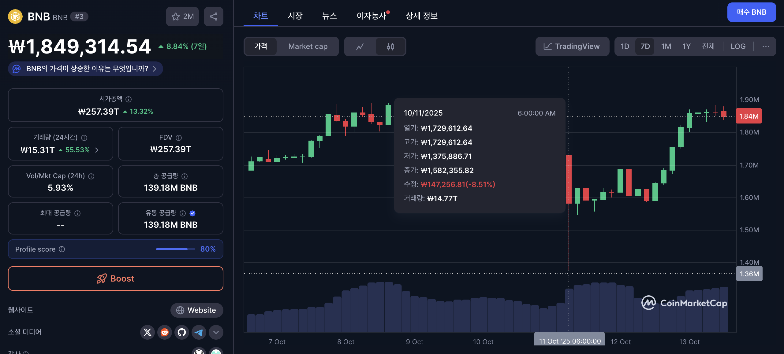This screenshot has height=354, width=784.
Task: Click the 80% profile score value
Action: 208,249
